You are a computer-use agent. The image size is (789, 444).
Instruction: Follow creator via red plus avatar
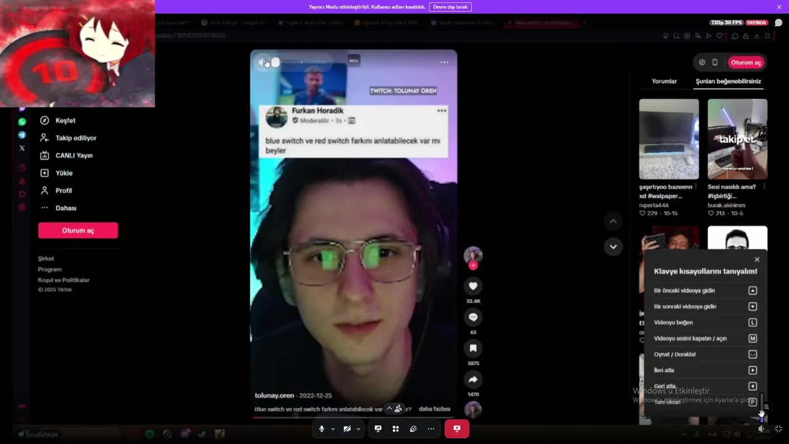[473, 266]
